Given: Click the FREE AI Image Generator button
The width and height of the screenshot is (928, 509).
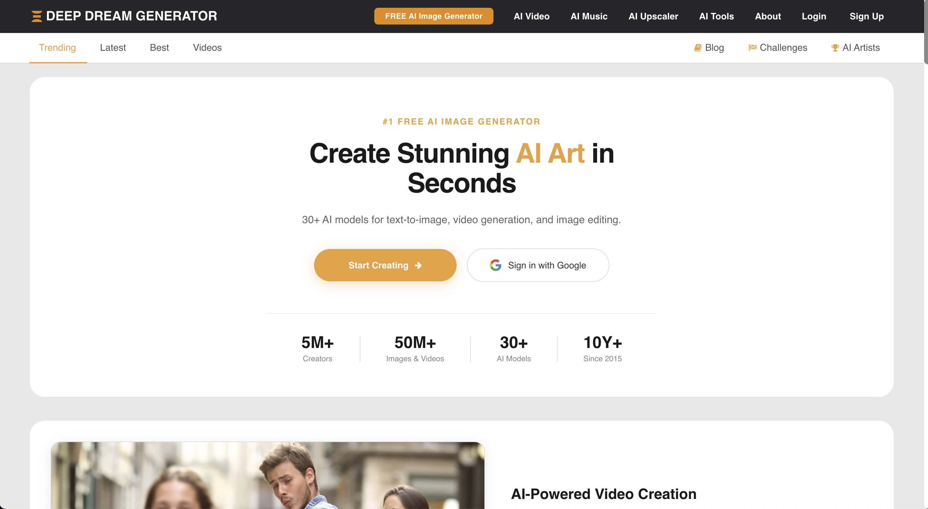Looking at the screenshot, I should click(434, 16).
